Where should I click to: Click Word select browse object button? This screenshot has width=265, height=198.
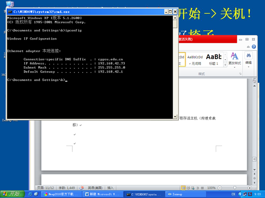click(254, 178)
